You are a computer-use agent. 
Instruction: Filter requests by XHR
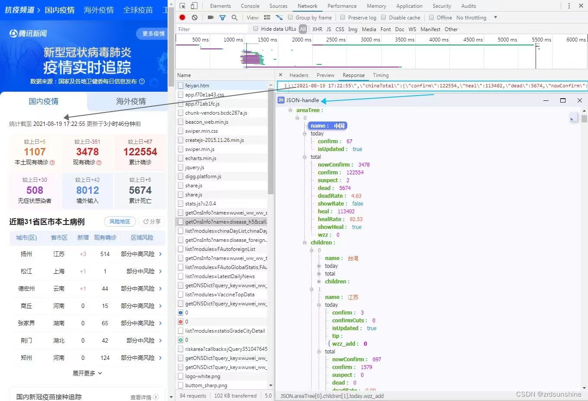(x=317, y=29)
